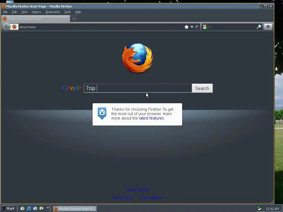Follow the 'latest features' link

click(x=151, y=118)
